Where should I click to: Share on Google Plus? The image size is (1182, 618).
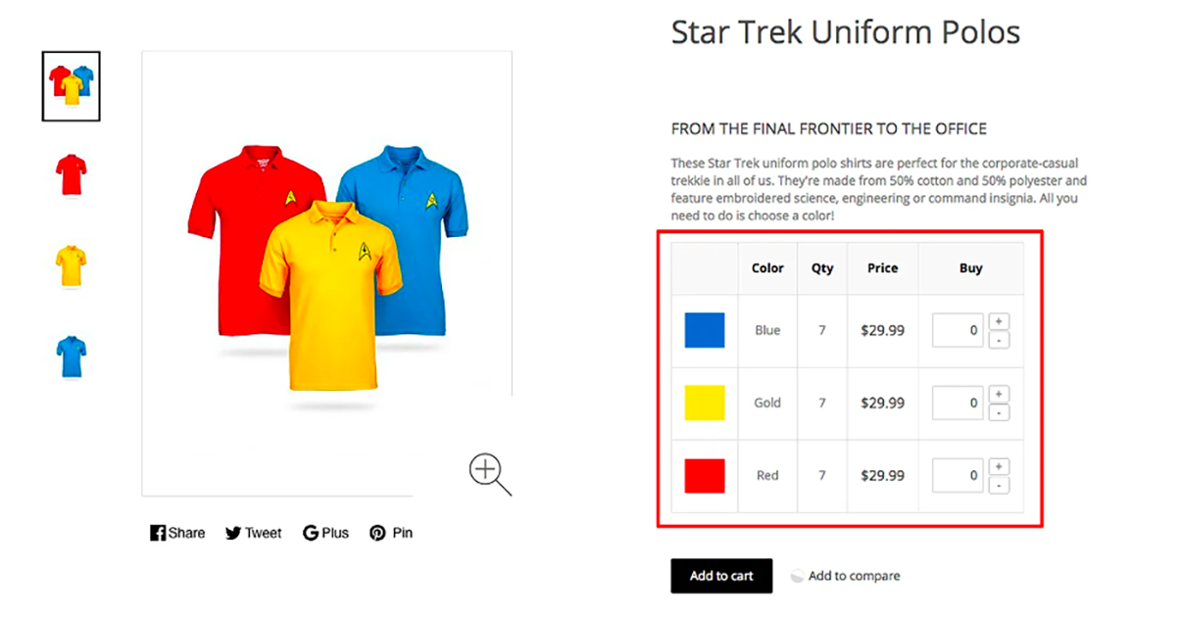pyautogui.click(x=325, y=533)
